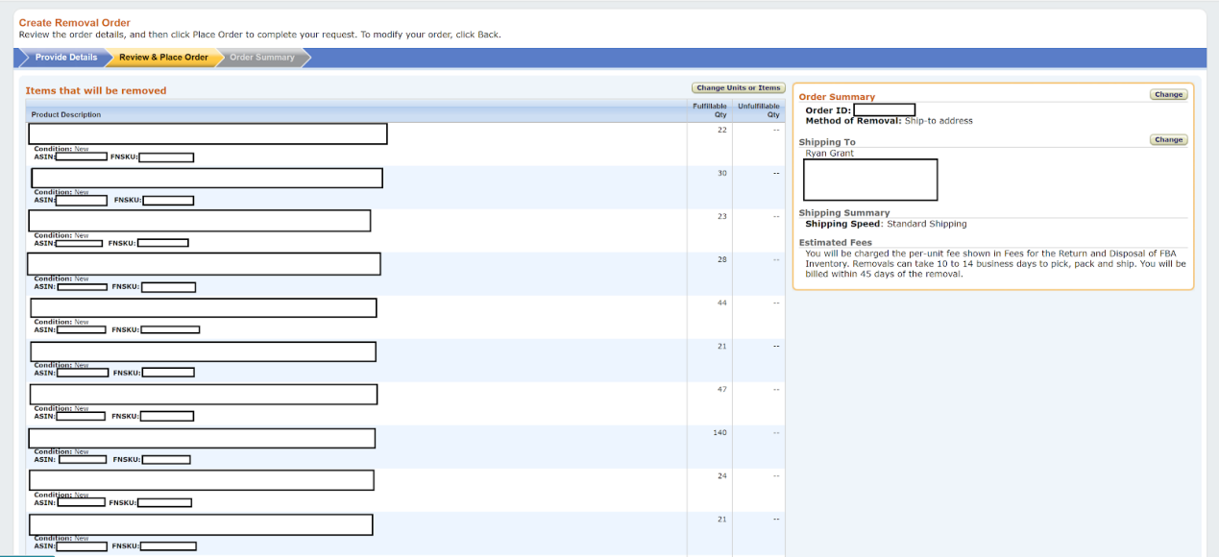The width and height of the screenshot is (1219, 557).
Task: Select the fulfillable quantity 140 cell
Action: [719, 433]
